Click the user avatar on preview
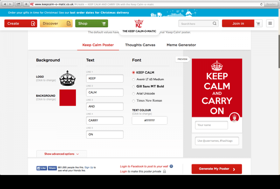This screenshot has width=280, height=189. (234, 117)
